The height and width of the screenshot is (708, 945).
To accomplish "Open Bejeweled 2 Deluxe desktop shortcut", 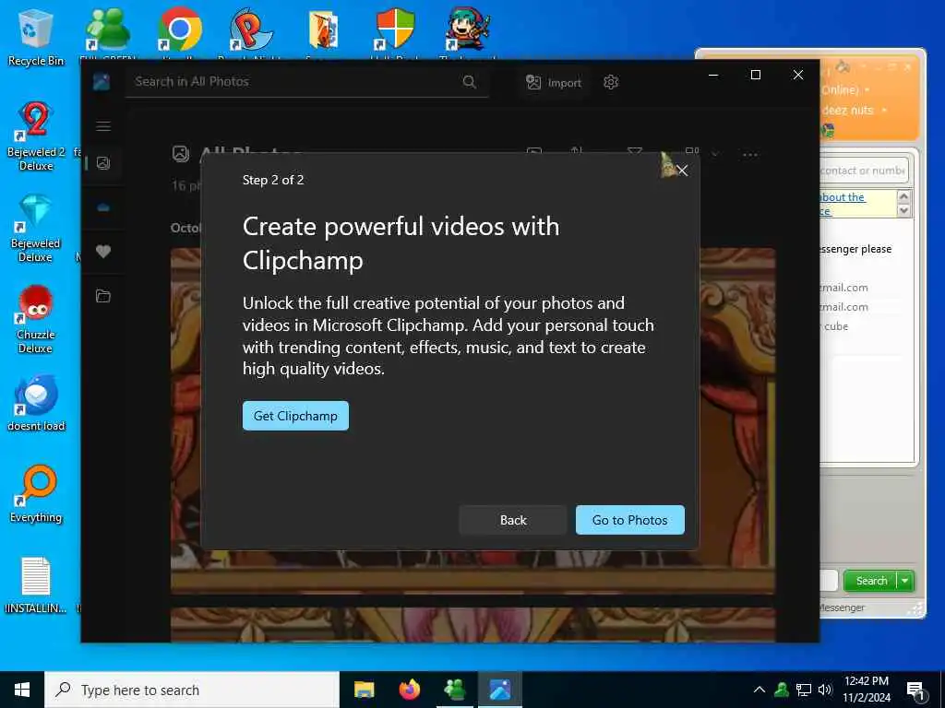I will (36, 136).
